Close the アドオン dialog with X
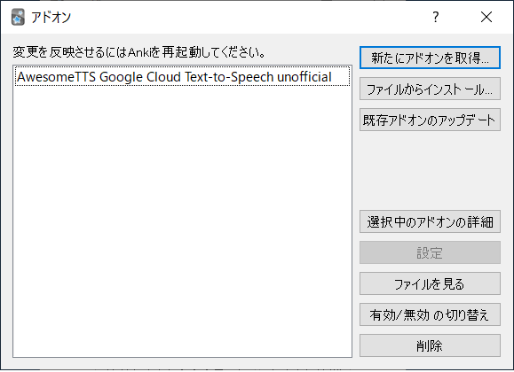The width and height of the screenshot is (514, 372). 486,17
